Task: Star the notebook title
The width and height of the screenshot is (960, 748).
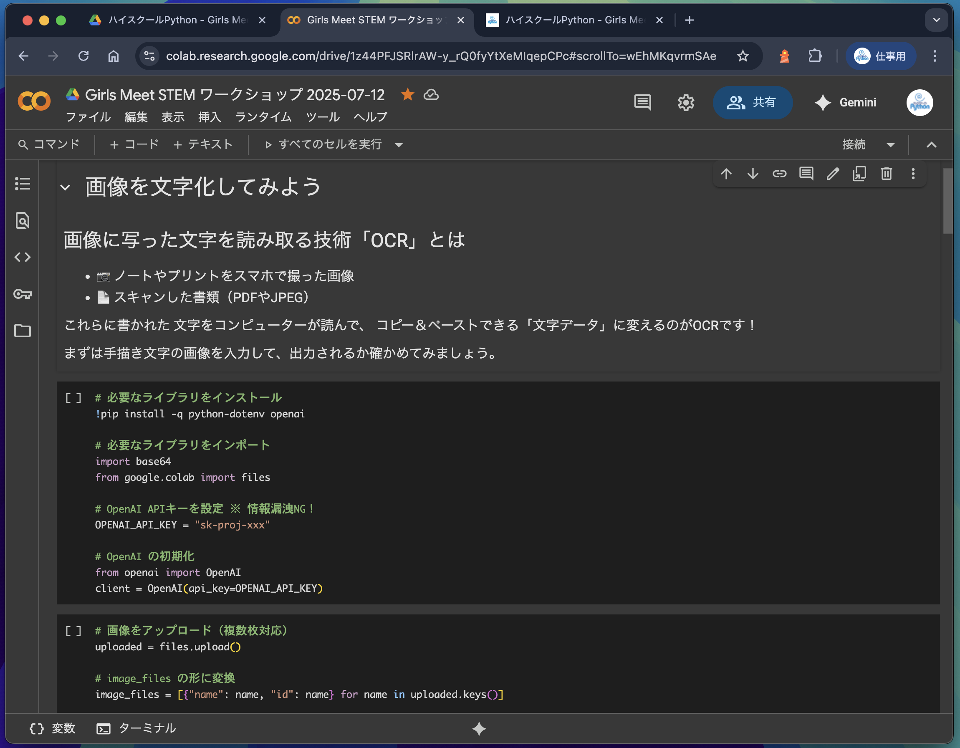Action: coord(407,94)
